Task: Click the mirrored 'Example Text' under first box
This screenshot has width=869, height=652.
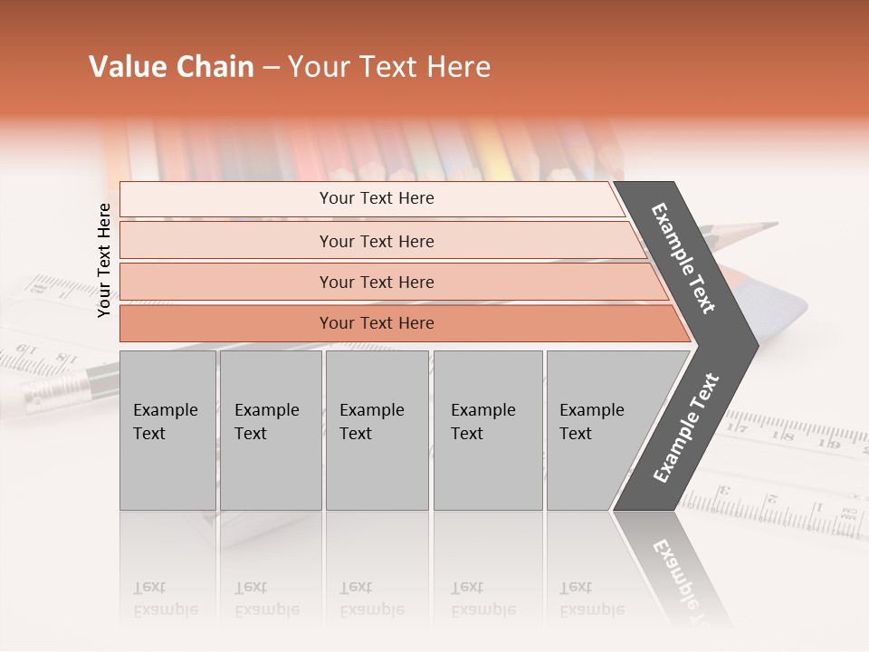Action: pyautogui.click(x=166, y=599)
